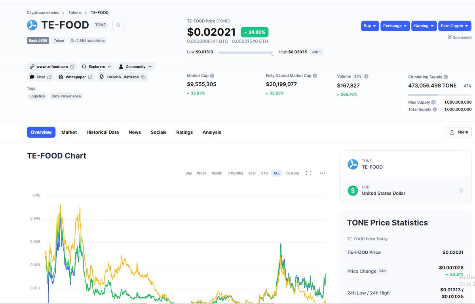Image resolution: width=475 pixels, height=304 pixels.
Task: Toggle 24h selector beside Volume
Action: (357, 76)
